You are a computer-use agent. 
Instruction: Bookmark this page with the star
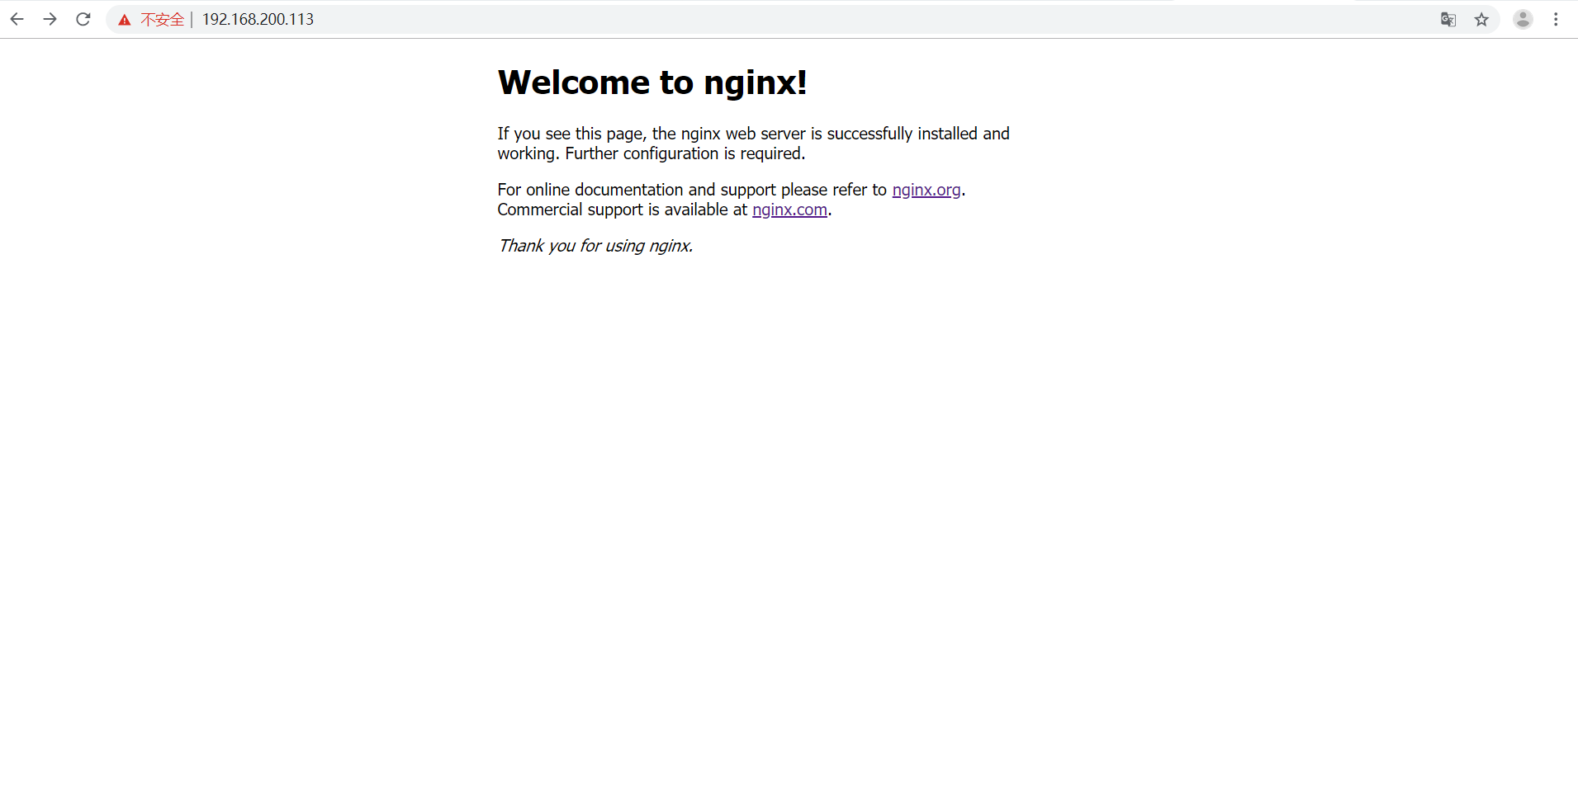pos(1481,19)
